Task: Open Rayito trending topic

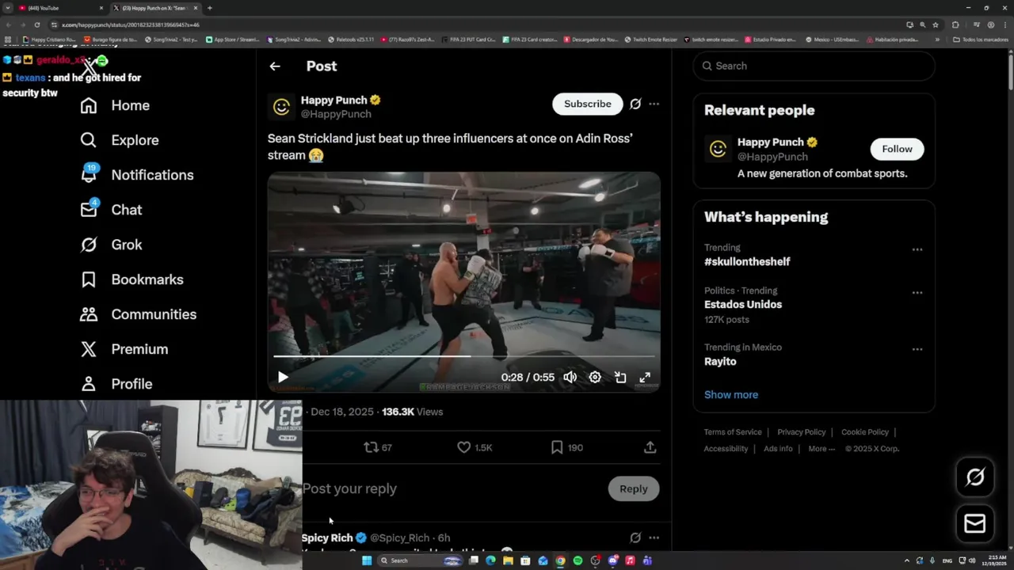Action: (720, 361)
